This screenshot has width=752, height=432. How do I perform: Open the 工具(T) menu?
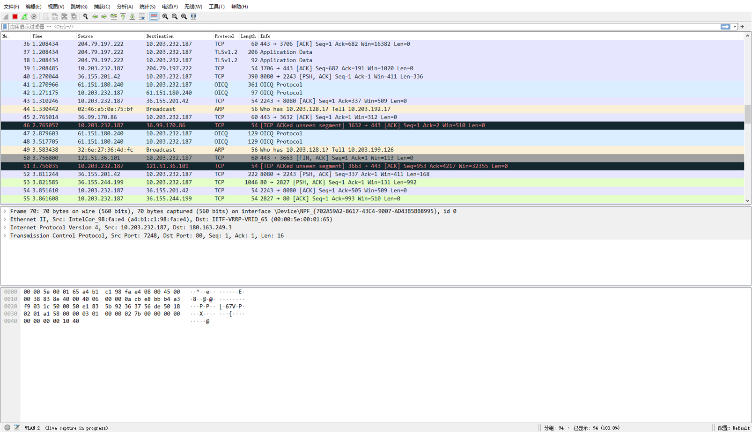point(216,7)
